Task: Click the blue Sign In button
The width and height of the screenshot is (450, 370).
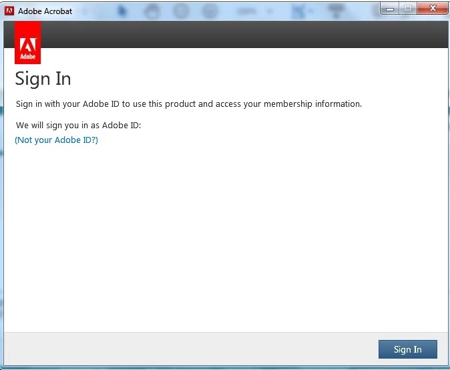Action: coord(407,349)
